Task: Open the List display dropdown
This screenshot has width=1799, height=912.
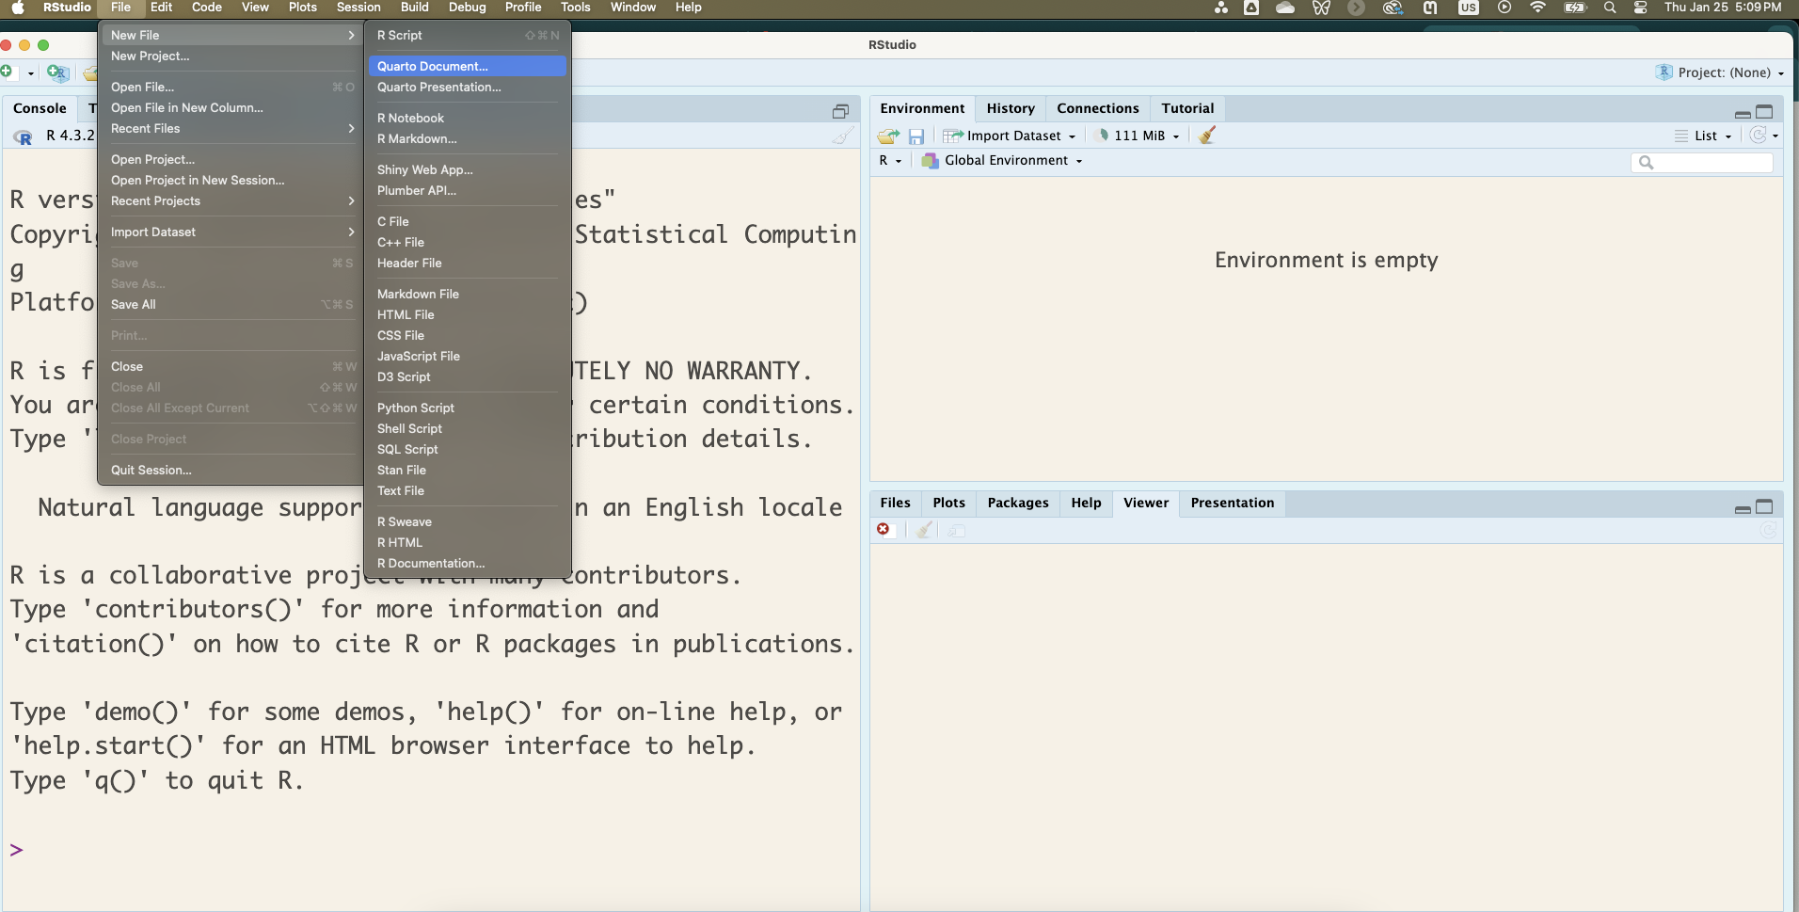Action: point(1706,136)
